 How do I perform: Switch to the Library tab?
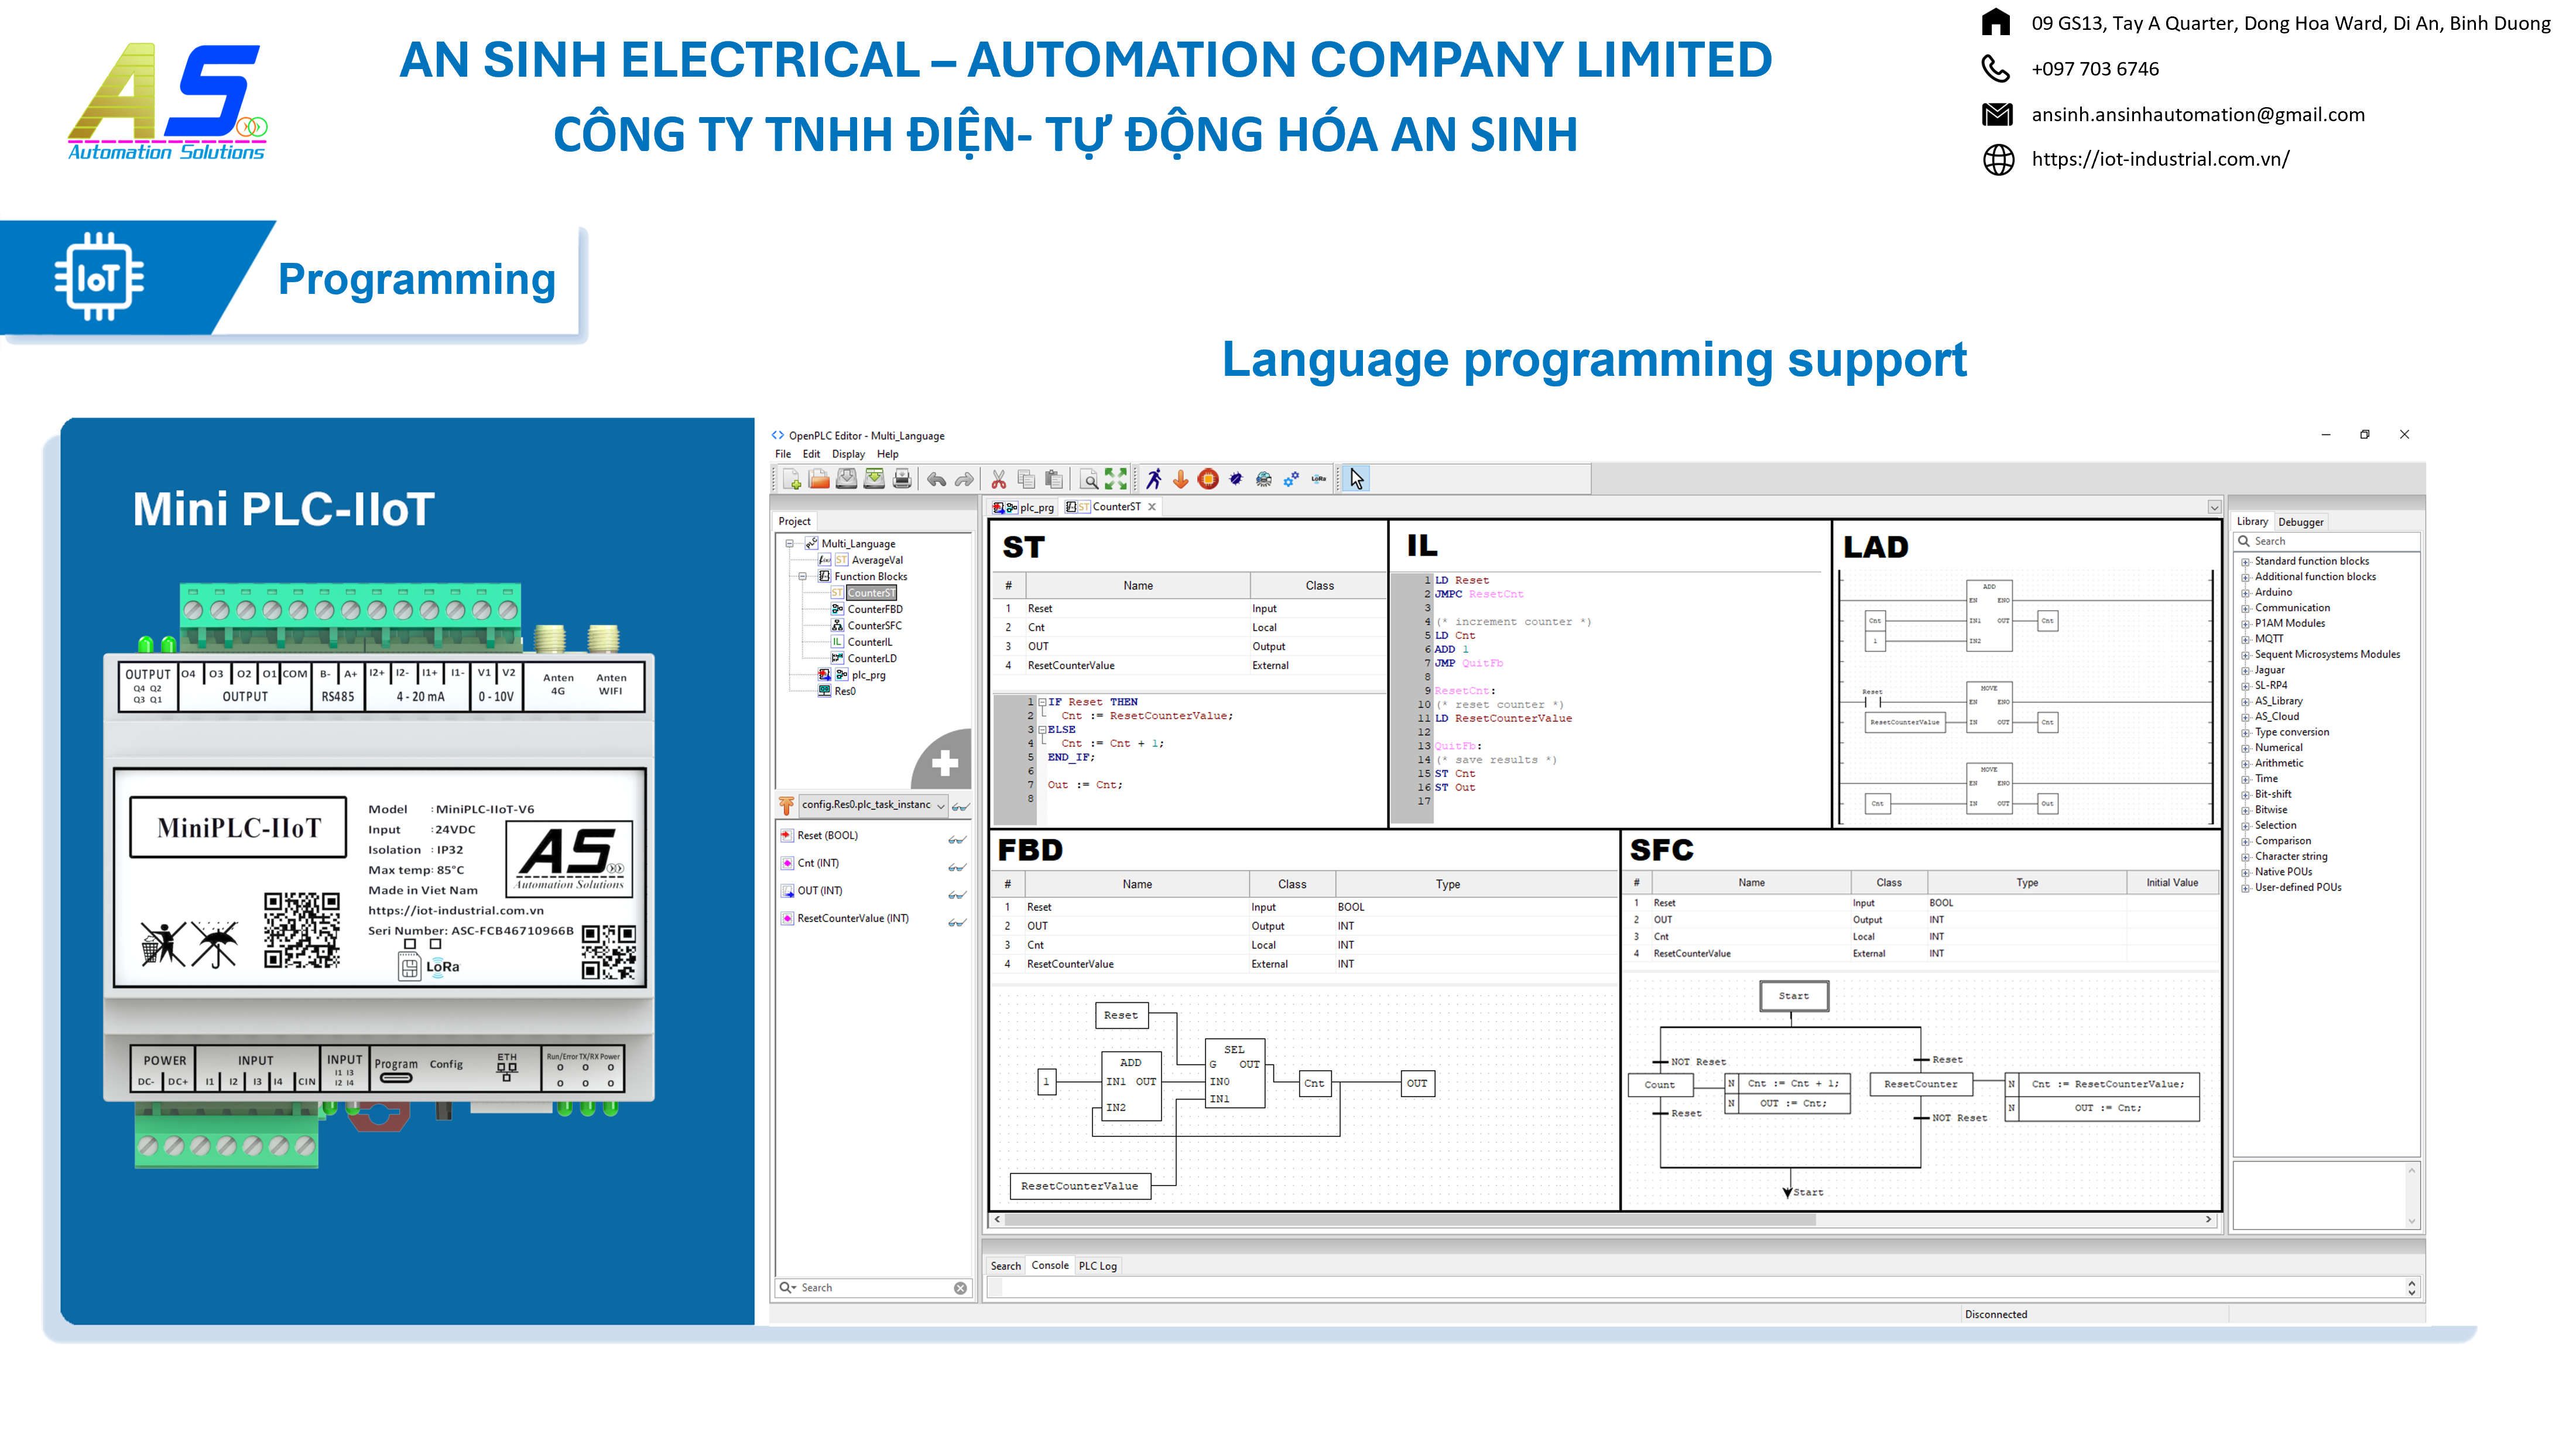pyautogui.click(x=2252, y=522)
